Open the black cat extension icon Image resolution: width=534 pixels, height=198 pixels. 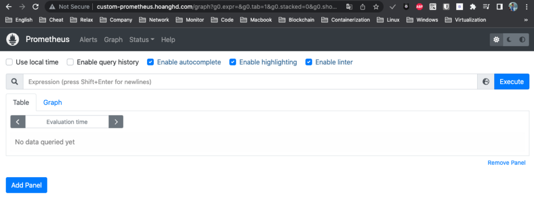[406, 6]
